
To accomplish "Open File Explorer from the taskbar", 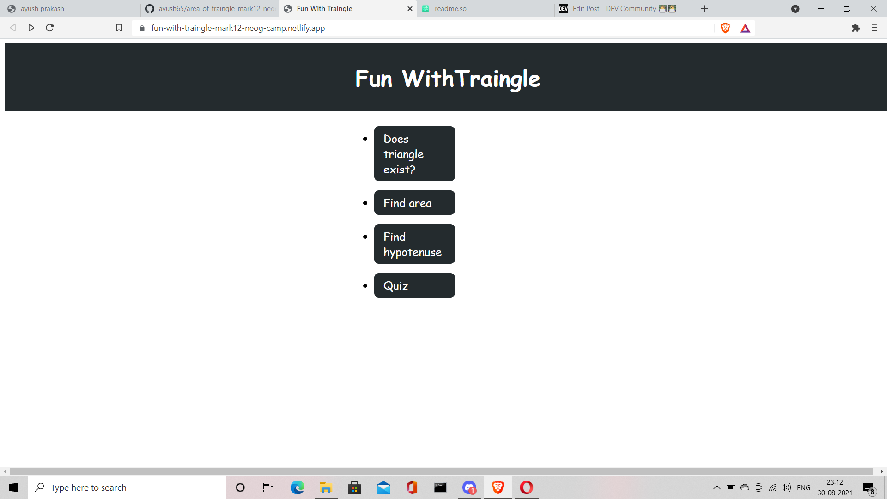I will 326,487.
